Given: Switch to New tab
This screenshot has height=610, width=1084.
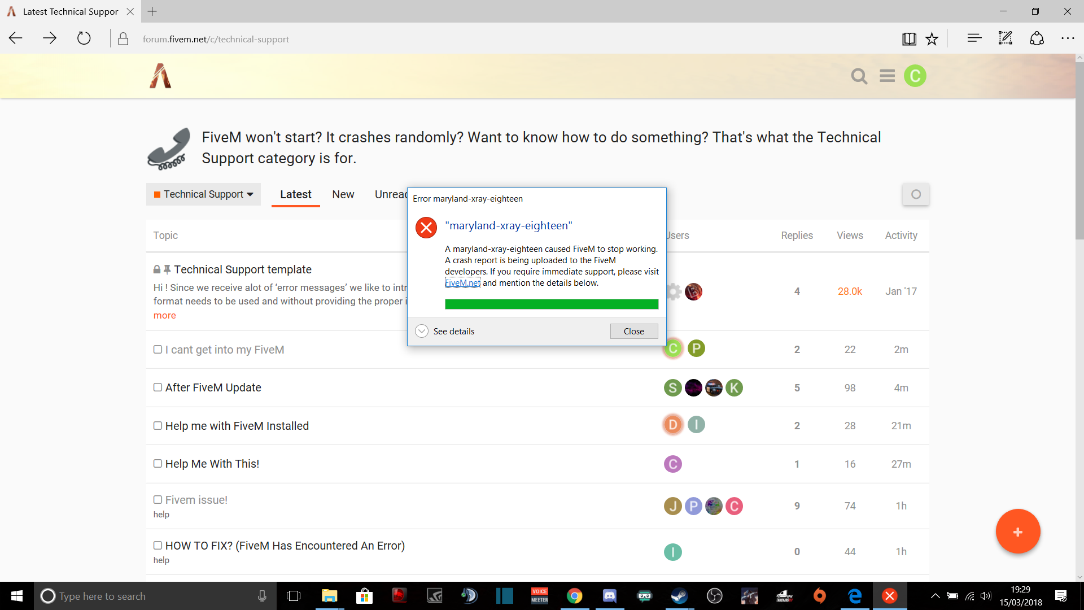Looking at the screenshot, I should click(343, 194).
